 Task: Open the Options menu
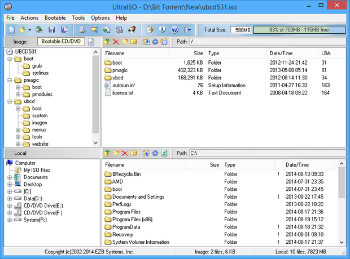pyautogui.click(x=100, y=18)
